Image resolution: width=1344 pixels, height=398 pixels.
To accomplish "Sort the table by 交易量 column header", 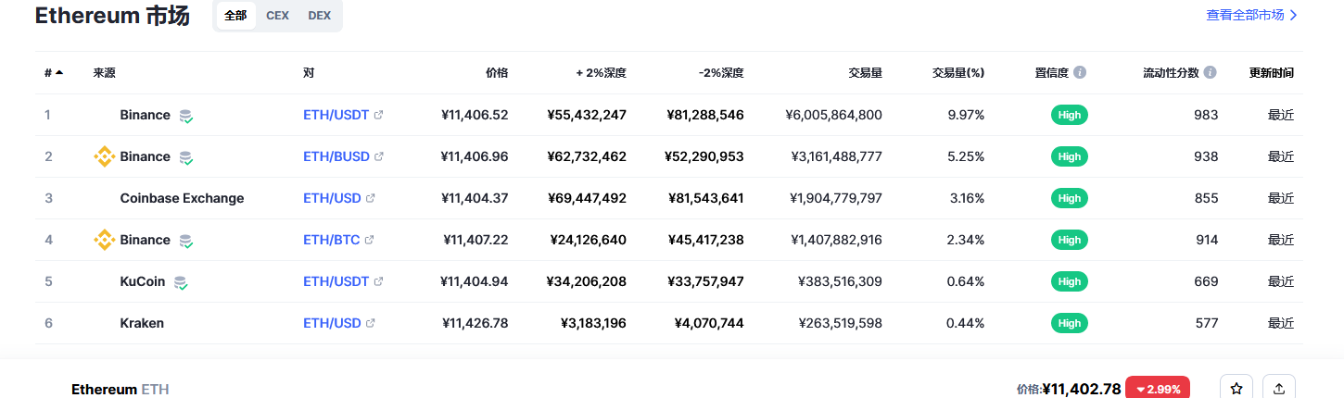I will click(864, 72).
